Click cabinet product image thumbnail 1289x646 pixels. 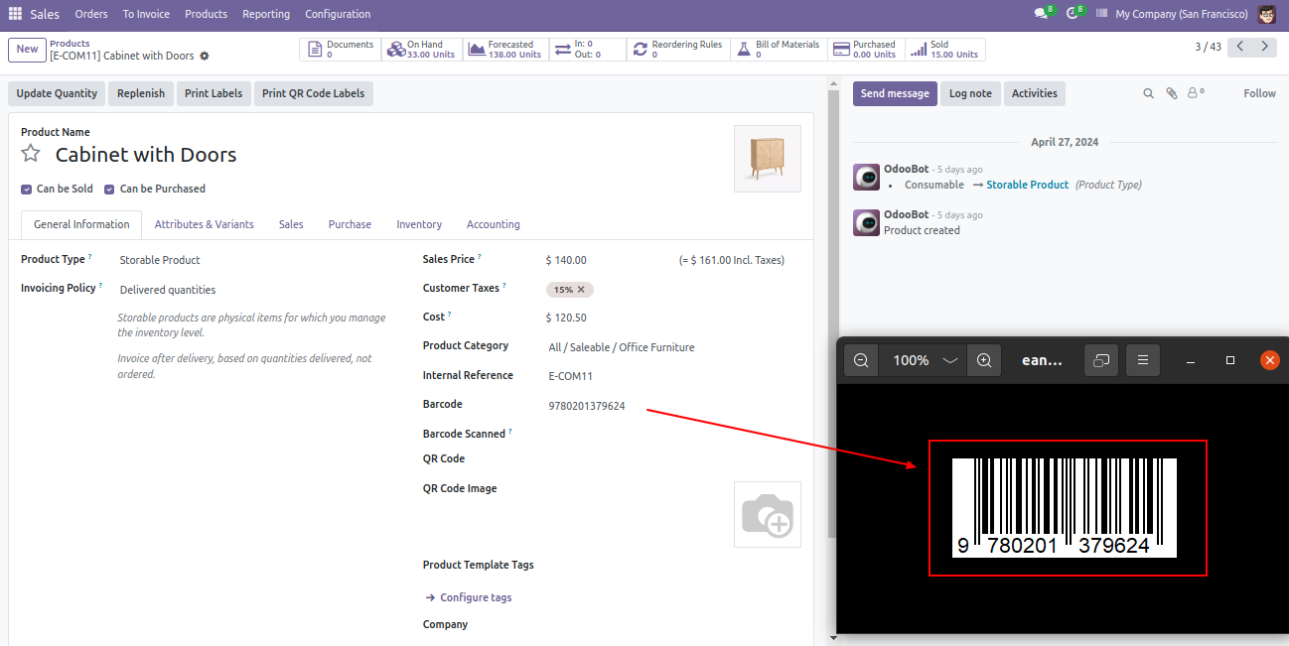768,159
